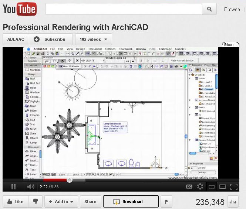
Task: Select the 2. Ground story in Navigator
Action: (206, 89)
